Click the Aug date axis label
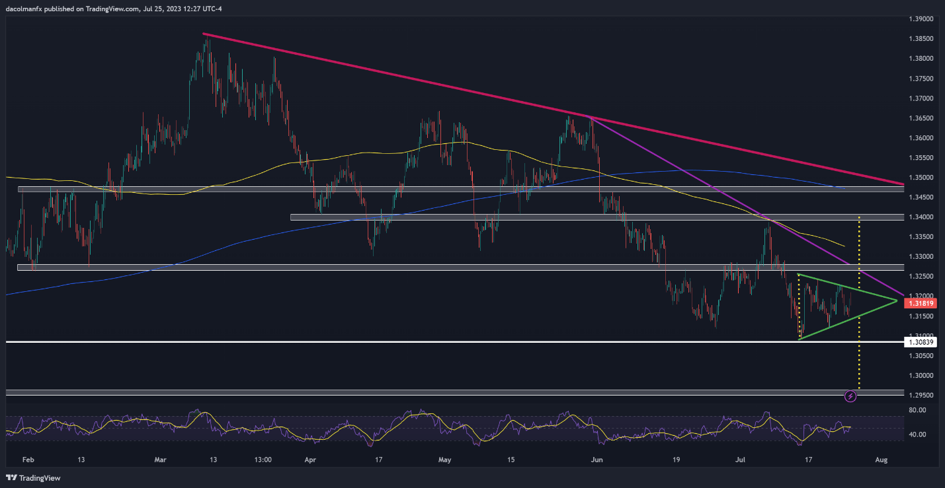The image size is (945, 488). pyautogui.click(x=880, y=458)
